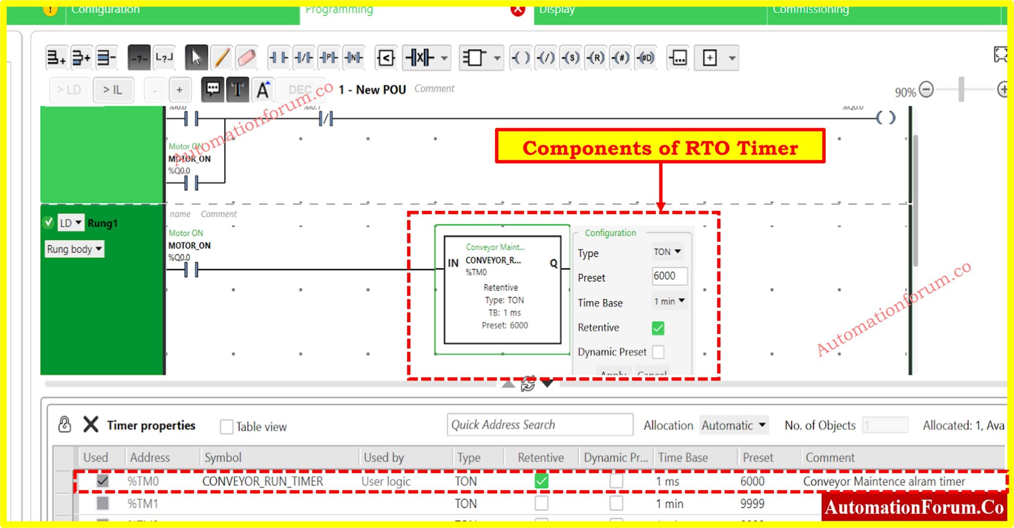The height and width of the screenshot is (528, 1014).
Task: Open the timer Type dropdown showing TON
Action: (667, 252)
